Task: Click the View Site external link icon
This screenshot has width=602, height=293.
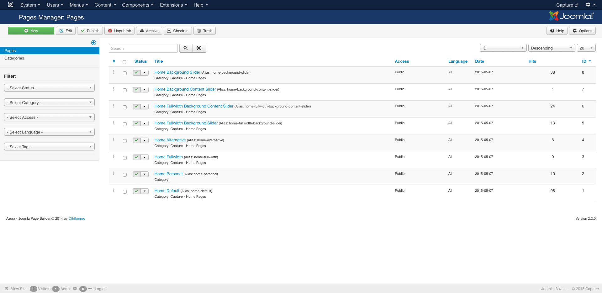Action: 7,289
